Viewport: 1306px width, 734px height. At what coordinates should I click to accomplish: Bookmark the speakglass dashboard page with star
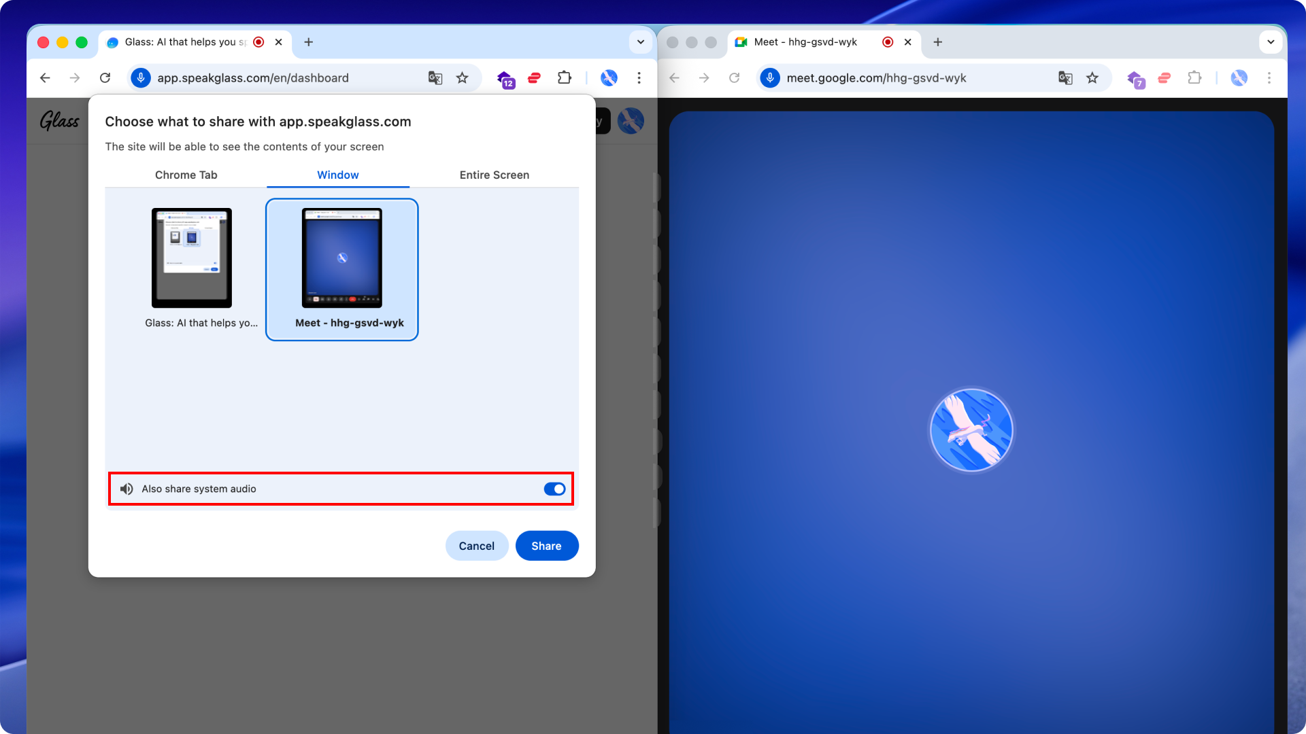[463, 78]
